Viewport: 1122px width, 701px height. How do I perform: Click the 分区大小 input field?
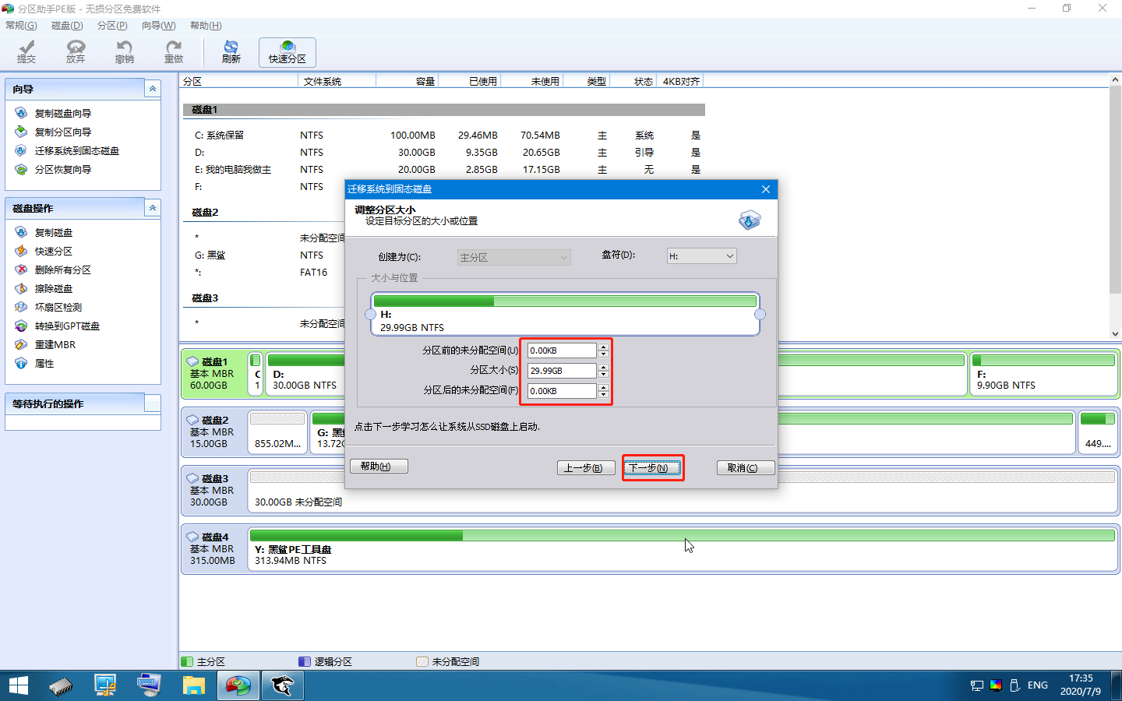pos(562,371)
